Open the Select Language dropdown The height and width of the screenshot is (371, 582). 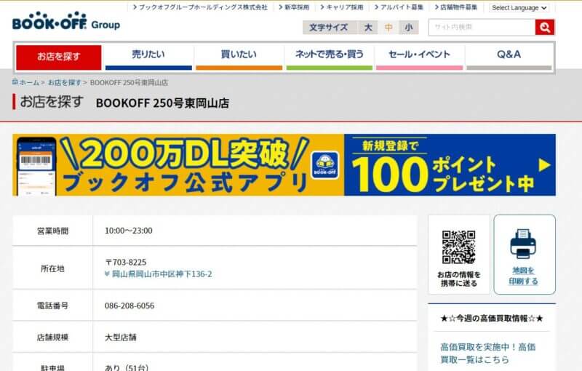pos(519,7)
